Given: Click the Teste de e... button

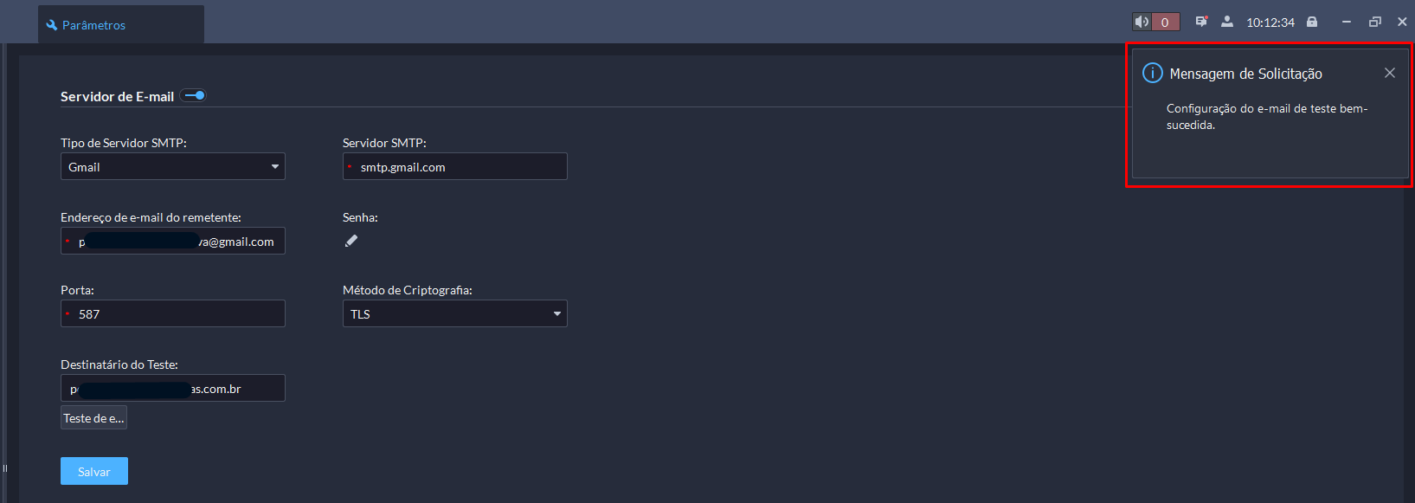Looking at the screenshot, I should 93,418.
